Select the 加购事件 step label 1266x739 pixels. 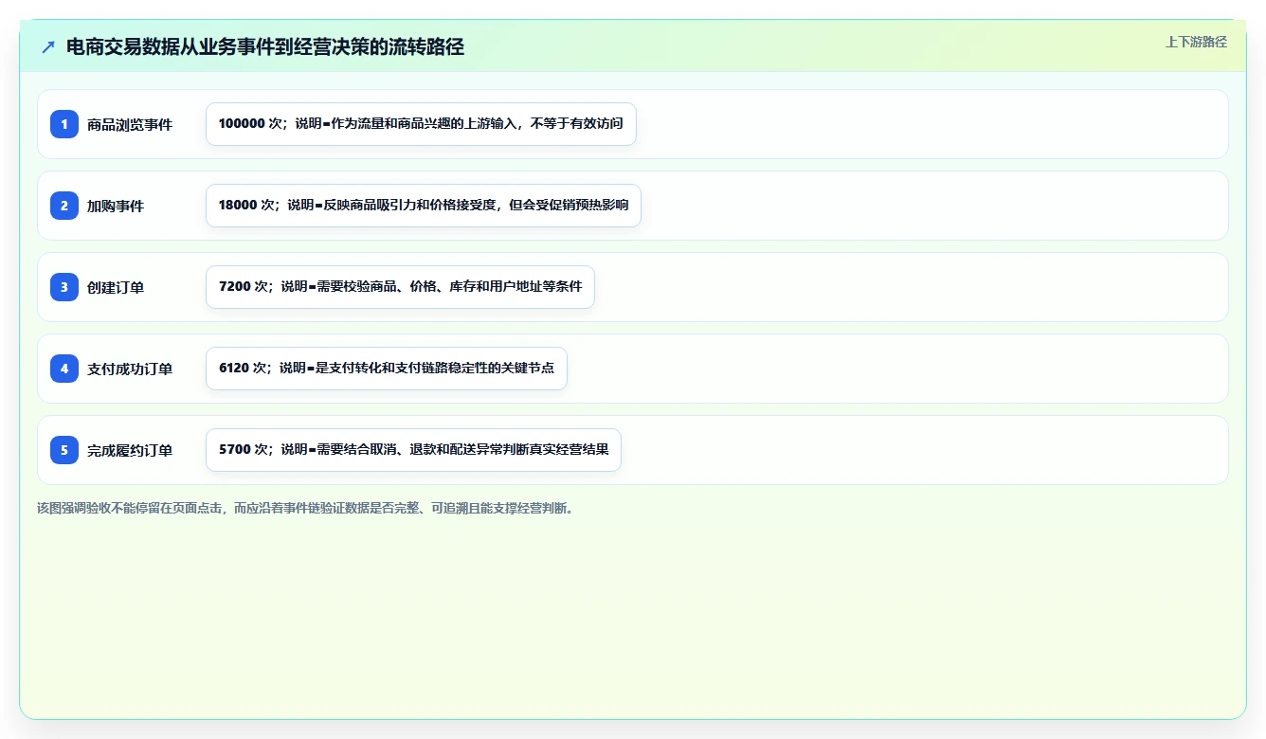116,206
